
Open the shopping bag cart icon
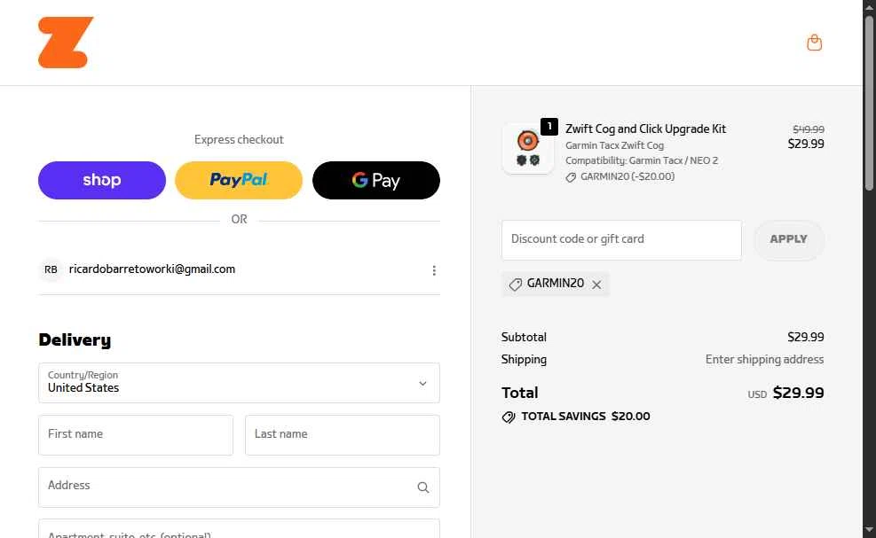point(814,43)
